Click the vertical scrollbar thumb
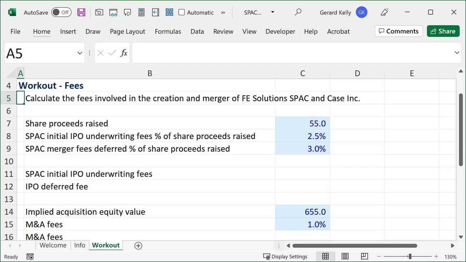Screen dimensions: 466x262 coord(461,130)
